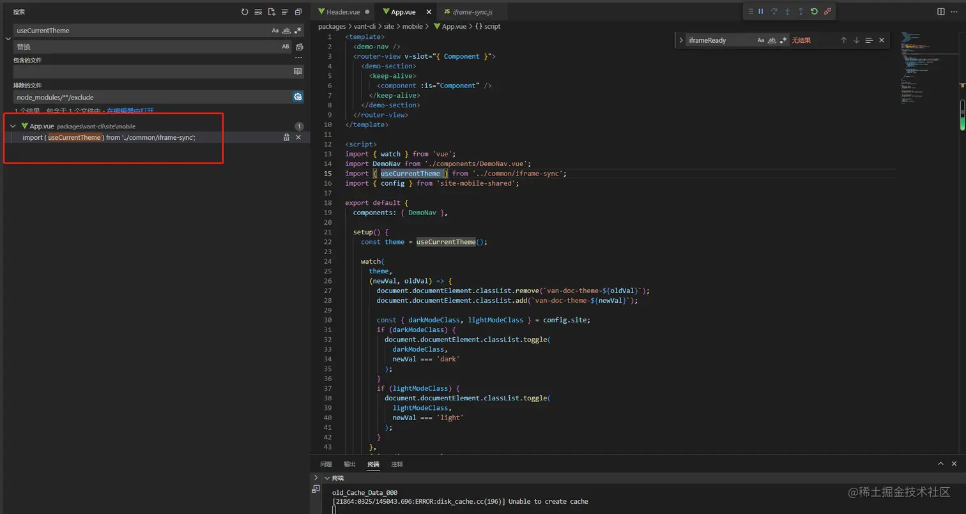Viewport: 966px width, 514px height.
Task: Open the 问题 panel tab
Action: 326,464
